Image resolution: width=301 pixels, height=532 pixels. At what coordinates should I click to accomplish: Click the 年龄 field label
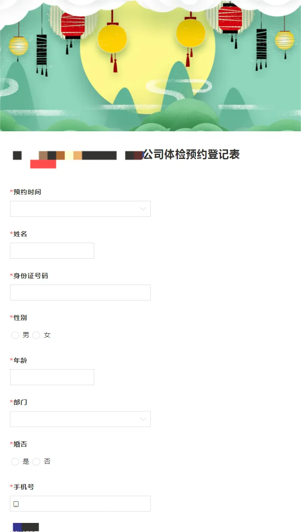point(20,361)
